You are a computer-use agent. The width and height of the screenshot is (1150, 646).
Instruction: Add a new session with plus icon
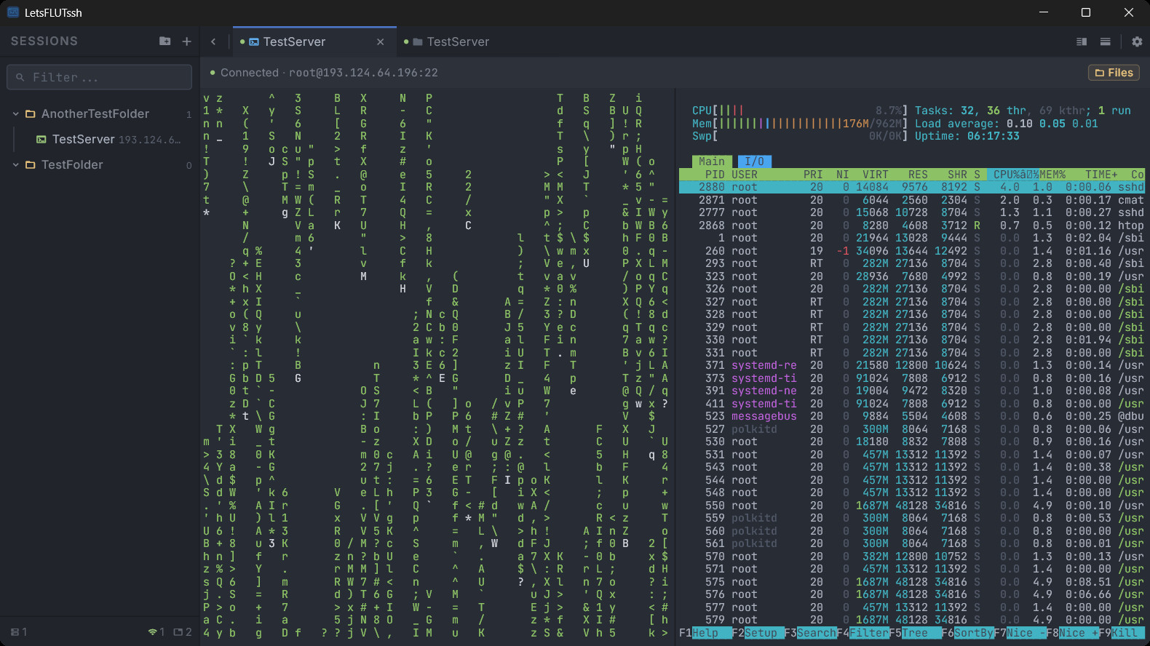186,41
